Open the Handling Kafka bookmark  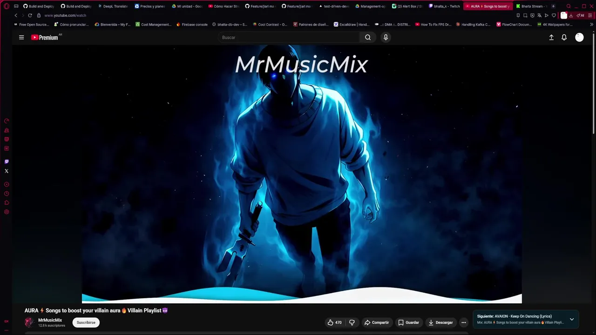coord(473,24)
